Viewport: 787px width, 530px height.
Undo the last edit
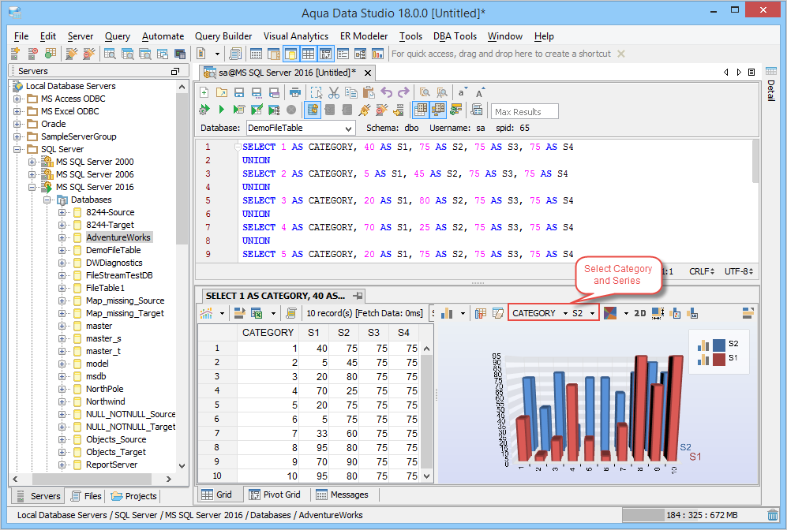point(386,92)
